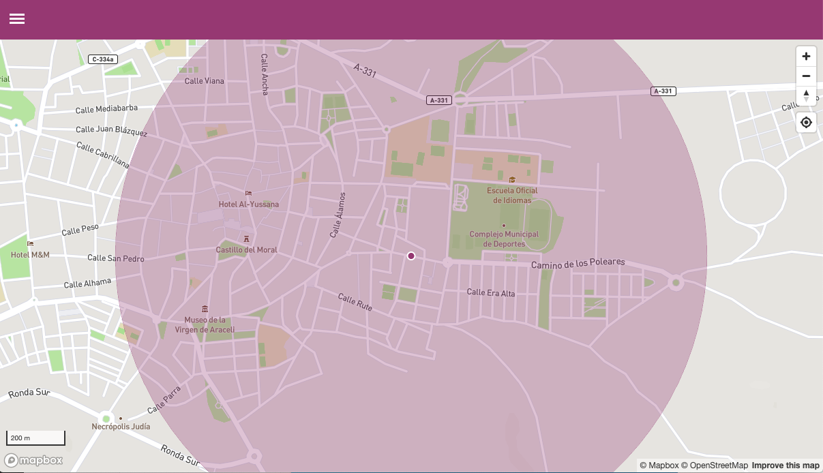Viewport: 823px width, 473px height.
Task: Click the 200 m scale bar
Action: [x=35, y=438]
